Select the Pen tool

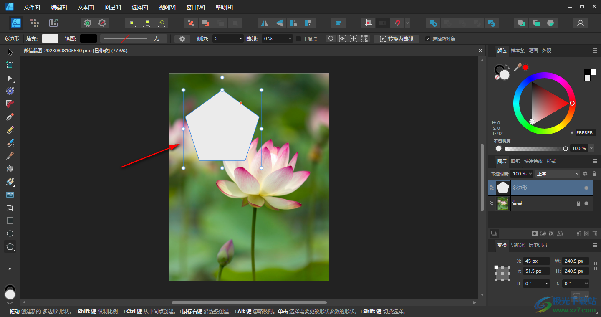10,117
